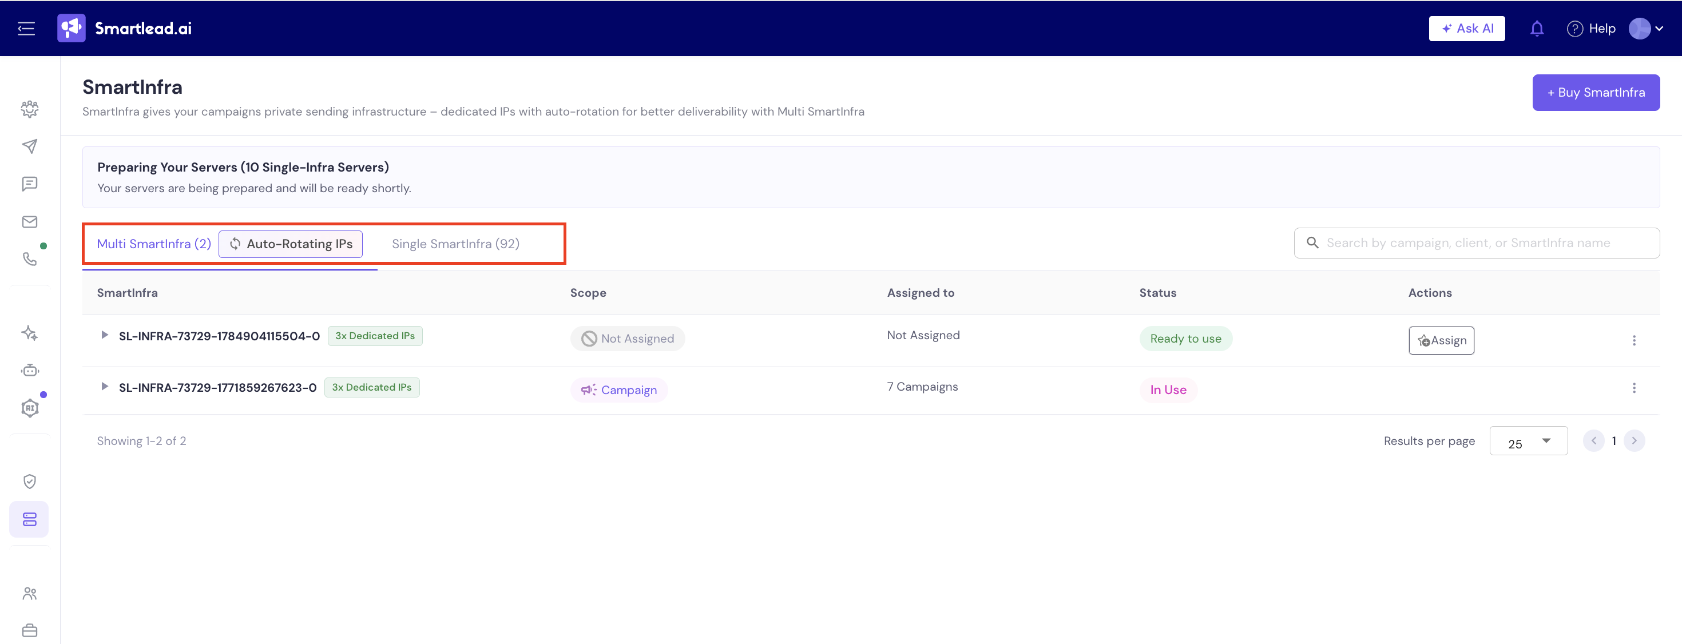Click the Actions column header
Screen dimensions: 1682x644
tap(1430, 293)
